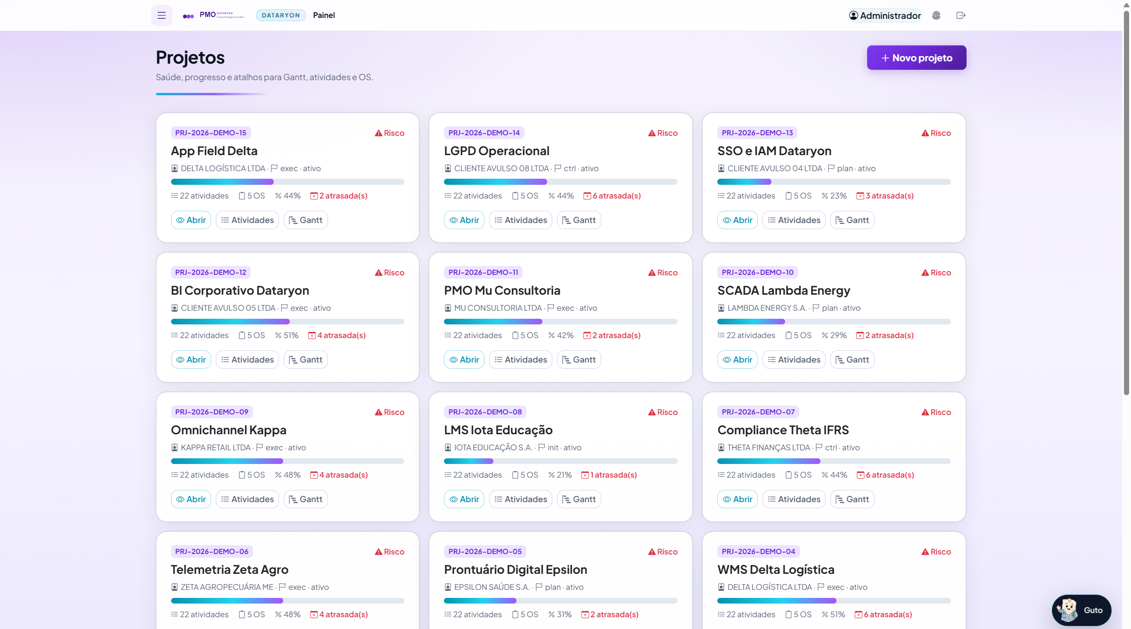This screenshot has height=629, width=1131.
Task: Open the SSO e IAM Dataryon project with Abrir
Action: point(738,220)
